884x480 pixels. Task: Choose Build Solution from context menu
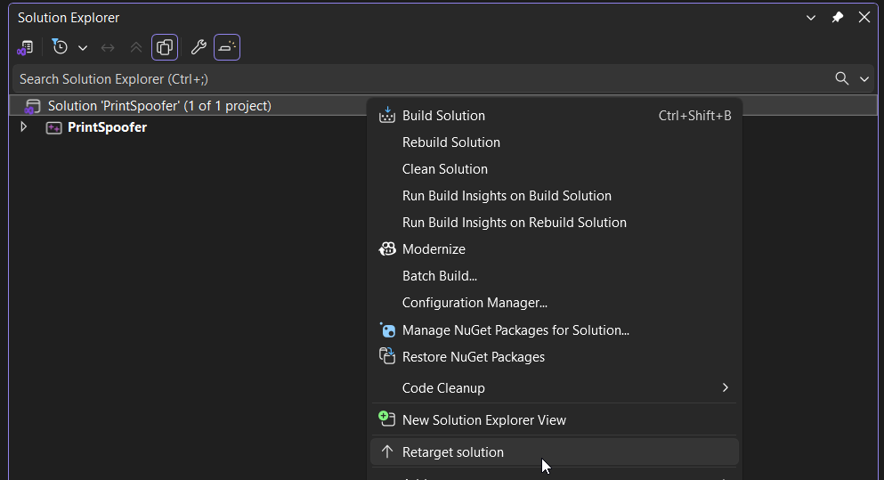tap(555, 116)
